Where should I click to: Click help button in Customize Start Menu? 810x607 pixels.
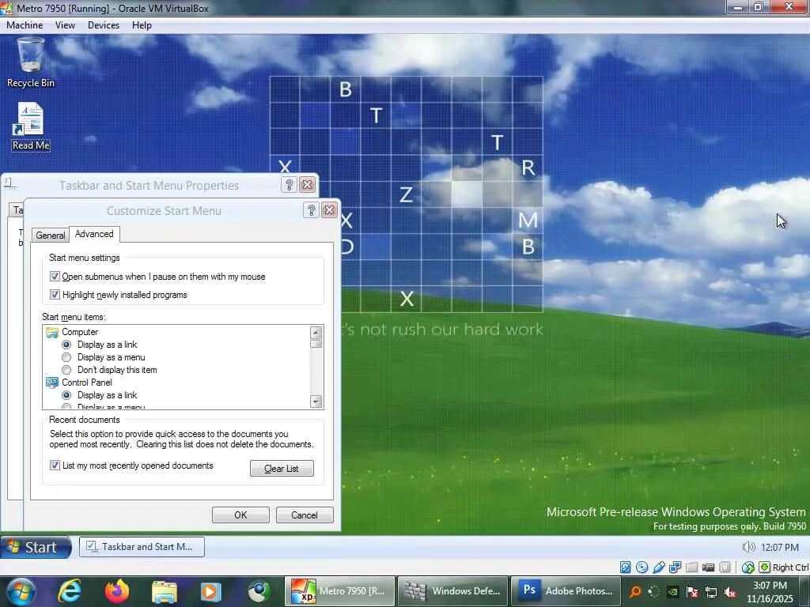pyautogui.click(x=311, y=210)
